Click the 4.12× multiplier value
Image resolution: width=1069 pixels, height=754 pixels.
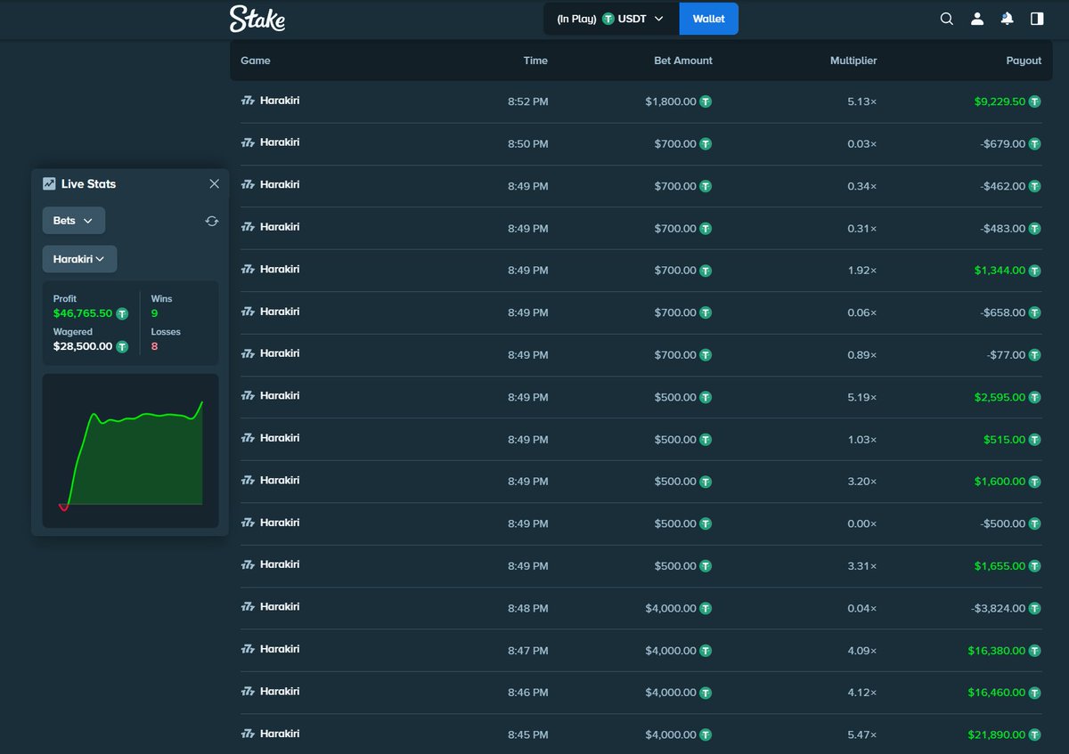tap(862, 693)
